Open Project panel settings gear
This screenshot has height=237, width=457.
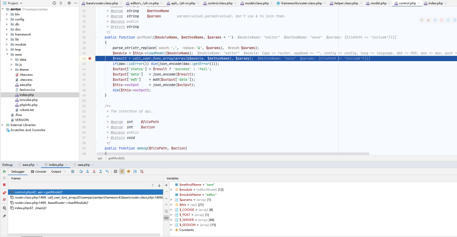(x=69, y=3)
